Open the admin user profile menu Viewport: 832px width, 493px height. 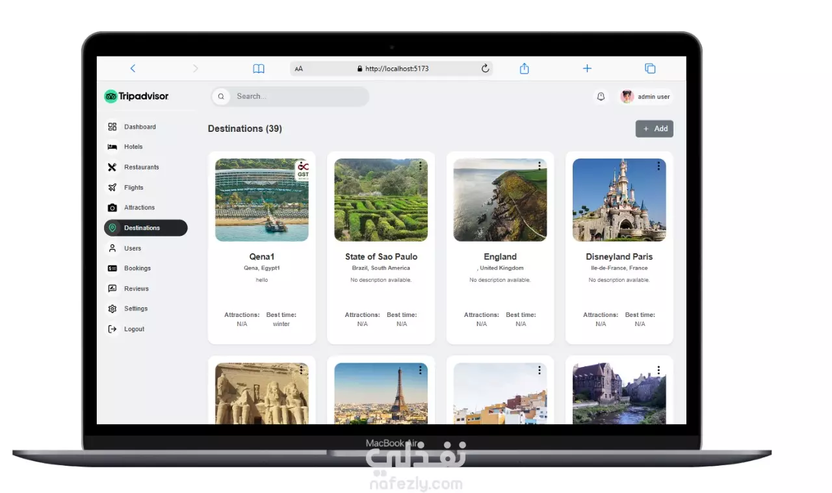coord(645,97)
